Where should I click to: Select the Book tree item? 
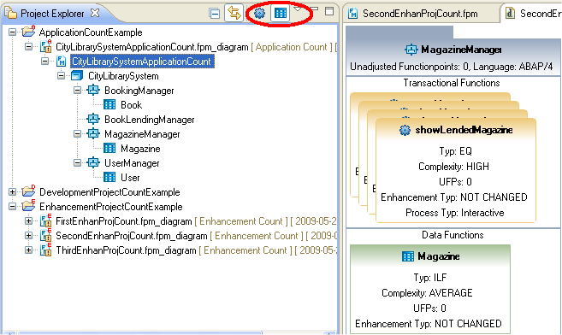tap(131, 105)
